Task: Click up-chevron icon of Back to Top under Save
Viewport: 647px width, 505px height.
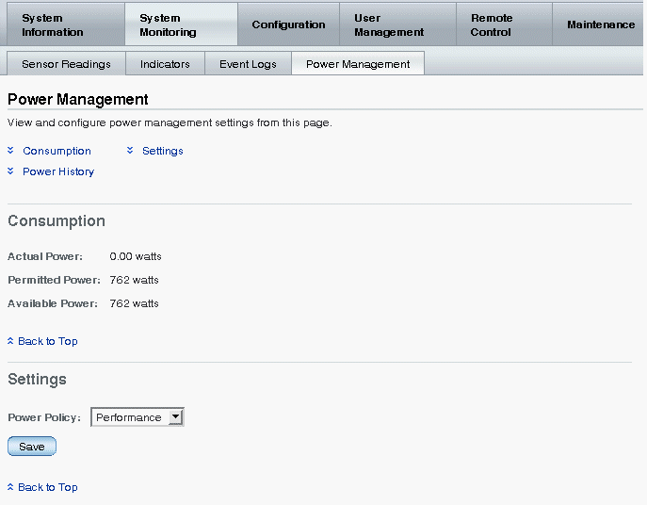Action: [x=10, y=487]
